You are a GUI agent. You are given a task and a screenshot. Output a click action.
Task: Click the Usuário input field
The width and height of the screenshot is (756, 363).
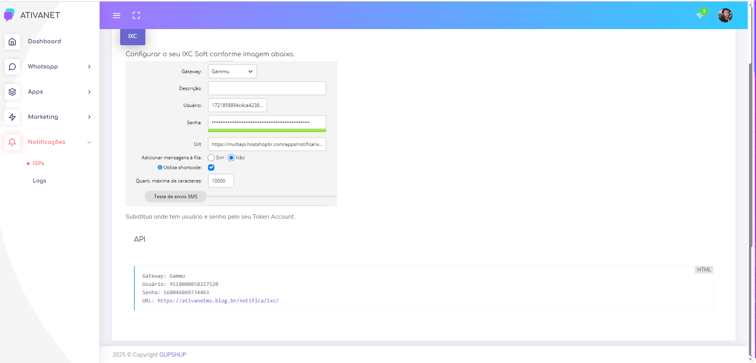tap(238, 105)
